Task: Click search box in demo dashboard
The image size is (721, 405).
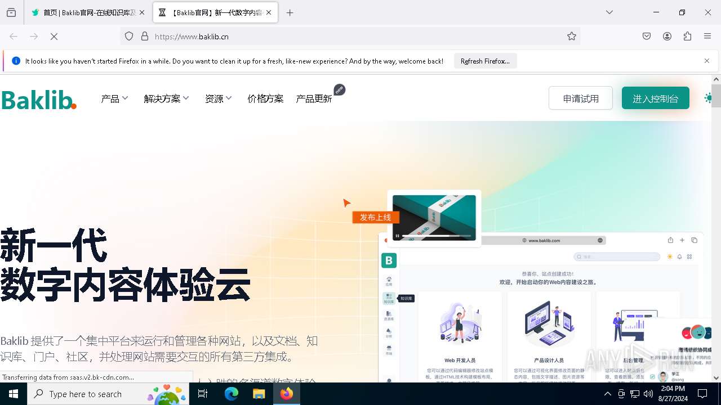Action: pyautogui.click(x=617, y=256)
